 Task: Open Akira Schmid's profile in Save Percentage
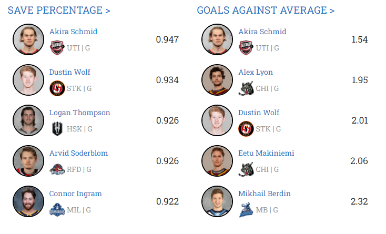click(73, 32)
